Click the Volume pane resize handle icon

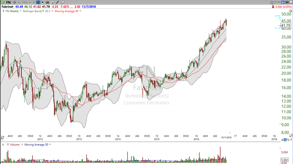(8, 145)
